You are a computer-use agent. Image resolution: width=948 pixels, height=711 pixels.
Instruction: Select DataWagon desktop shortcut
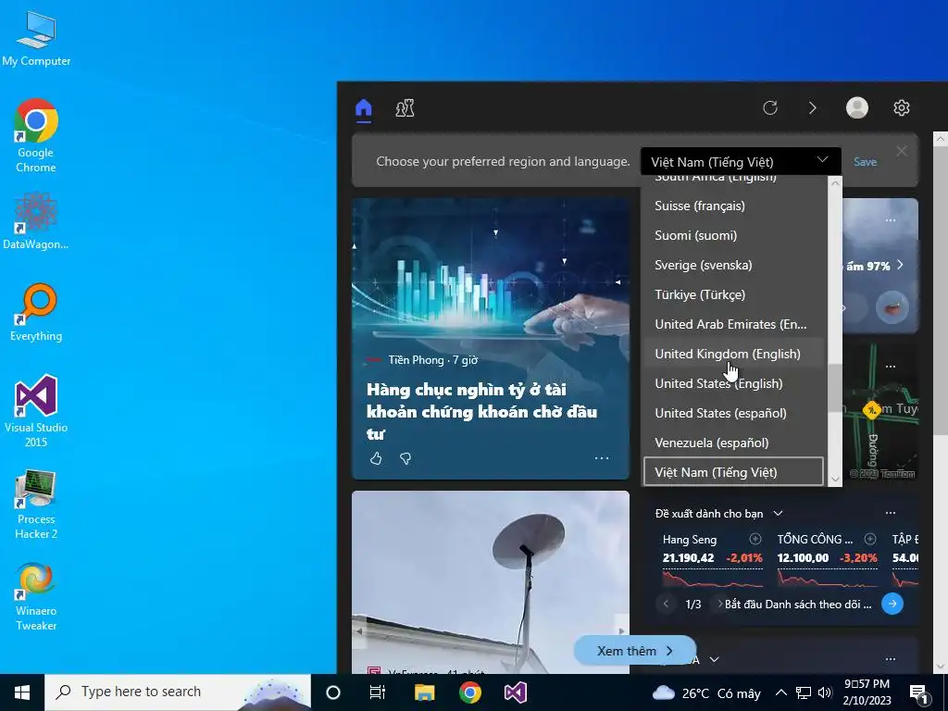tap(36, 221)
